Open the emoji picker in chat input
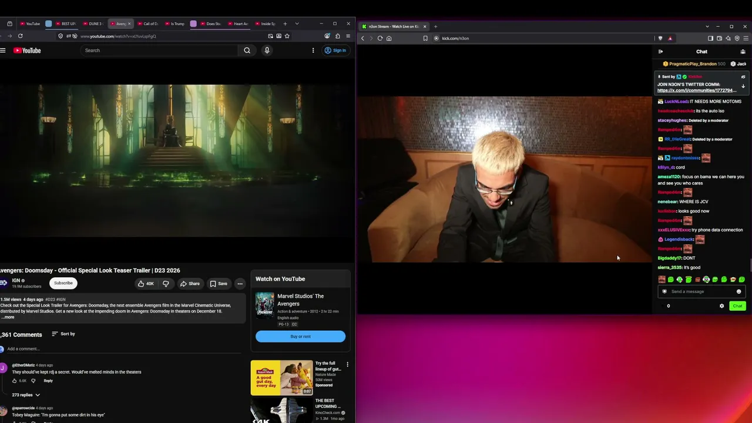This screenshot has width=752, height=423. pyautogui.click(x=739, y=291)
